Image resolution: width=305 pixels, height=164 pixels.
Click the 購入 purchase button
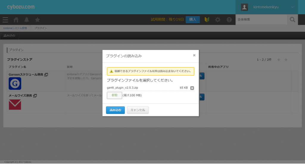(193, 19)
